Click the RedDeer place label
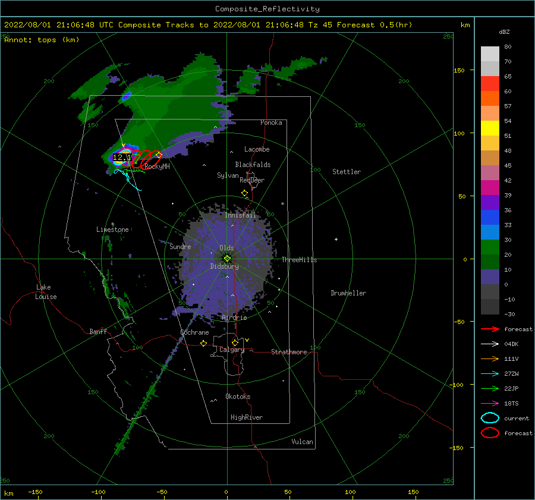Screen dimensions: 535x500 tap(252, 180)
